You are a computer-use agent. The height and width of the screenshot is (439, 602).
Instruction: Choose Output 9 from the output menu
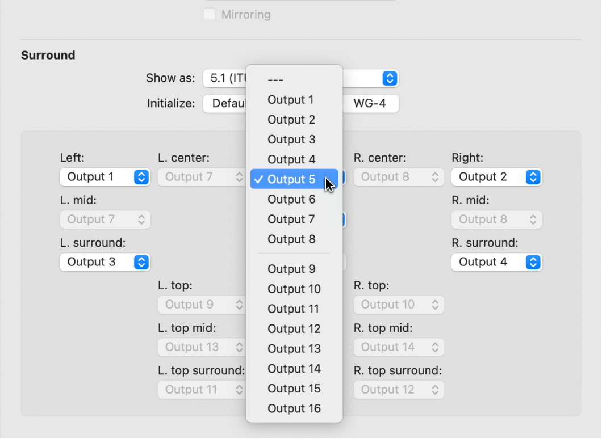click(x=291, y=268)
